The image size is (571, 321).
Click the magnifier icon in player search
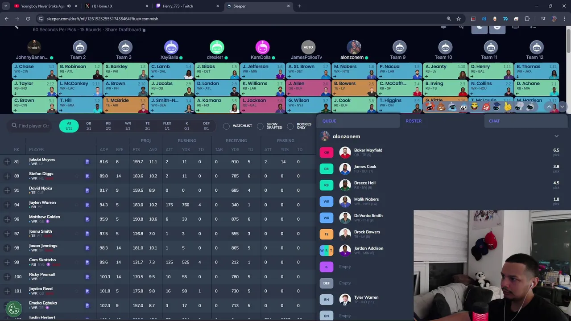[x=14, y=126]
